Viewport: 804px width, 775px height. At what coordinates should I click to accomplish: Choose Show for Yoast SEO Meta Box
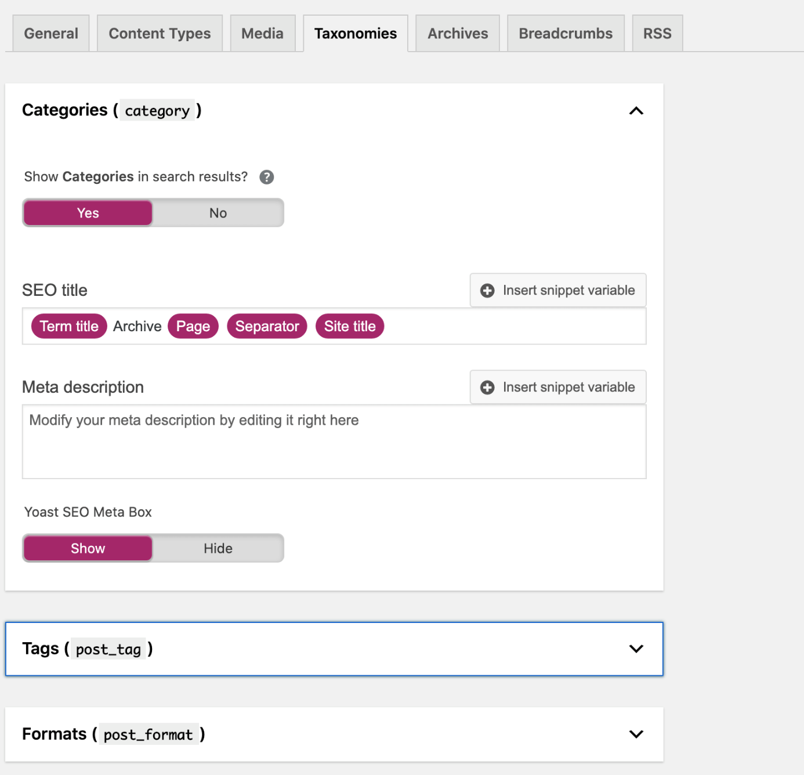tap(88, 549)
